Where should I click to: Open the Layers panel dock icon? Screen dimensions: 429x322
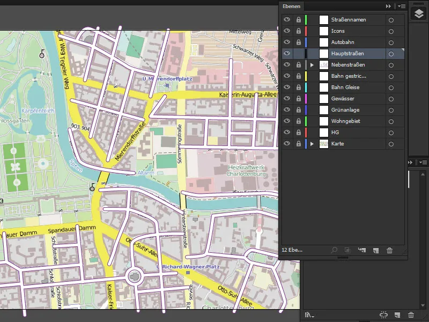[419, 13]
